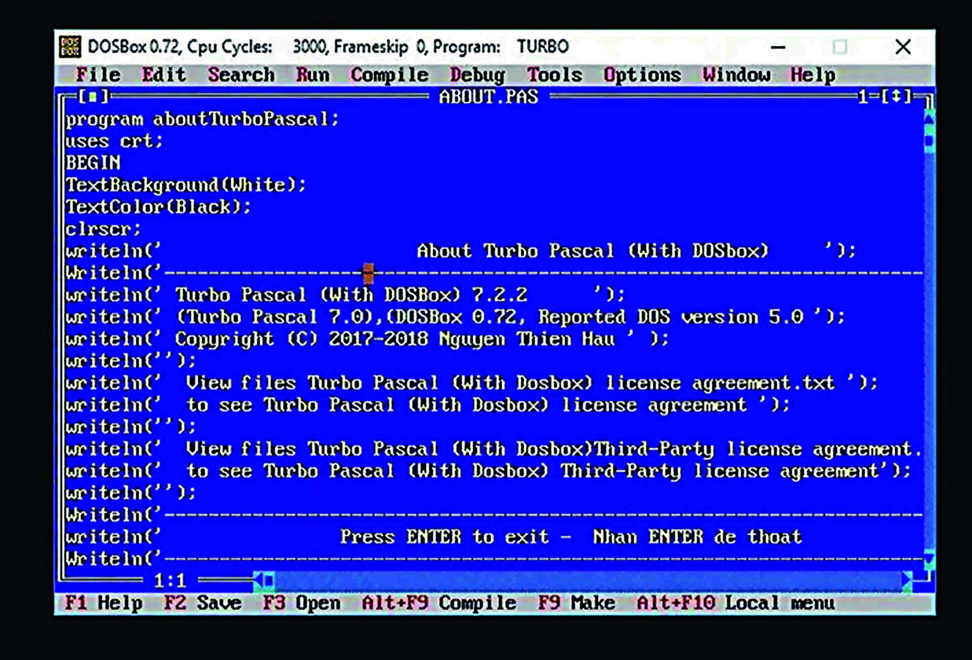Click line 'to see Turbo Pascal (With Dosbox) license agreement'
Image resolution: width=972 pixels, height=660 pixels.
[428, 405]
